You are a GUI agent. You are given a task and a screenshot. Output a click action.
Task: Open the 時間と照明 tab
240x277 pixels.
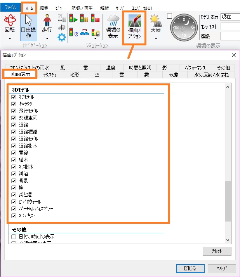pyautogui.click(x=140, y=68)
